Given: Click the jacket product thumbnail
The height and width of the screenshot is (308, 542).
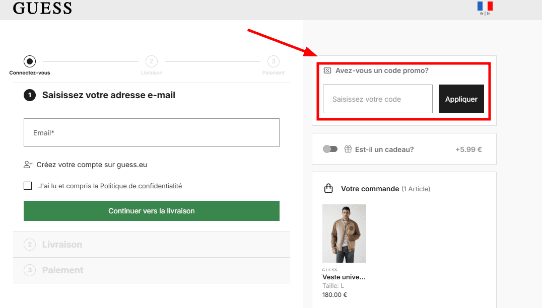Looking at the screenshot, I should 344,234.
